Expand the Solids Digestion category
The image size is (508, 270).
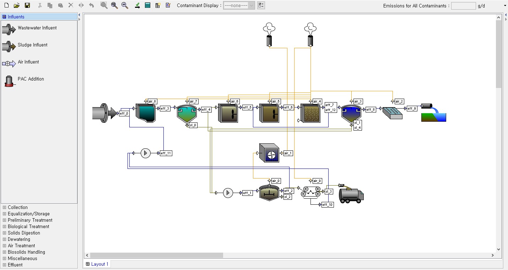click(x=24, y=233)
